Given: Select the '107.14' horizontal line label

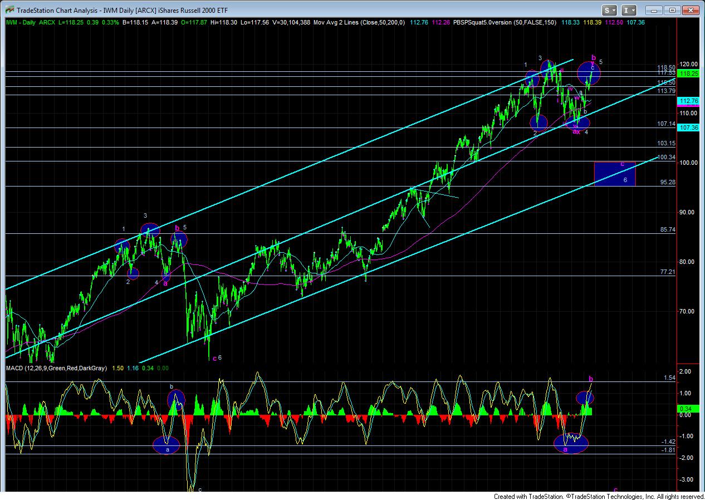Looking at the screenshot, I should (x=667, y=124).
